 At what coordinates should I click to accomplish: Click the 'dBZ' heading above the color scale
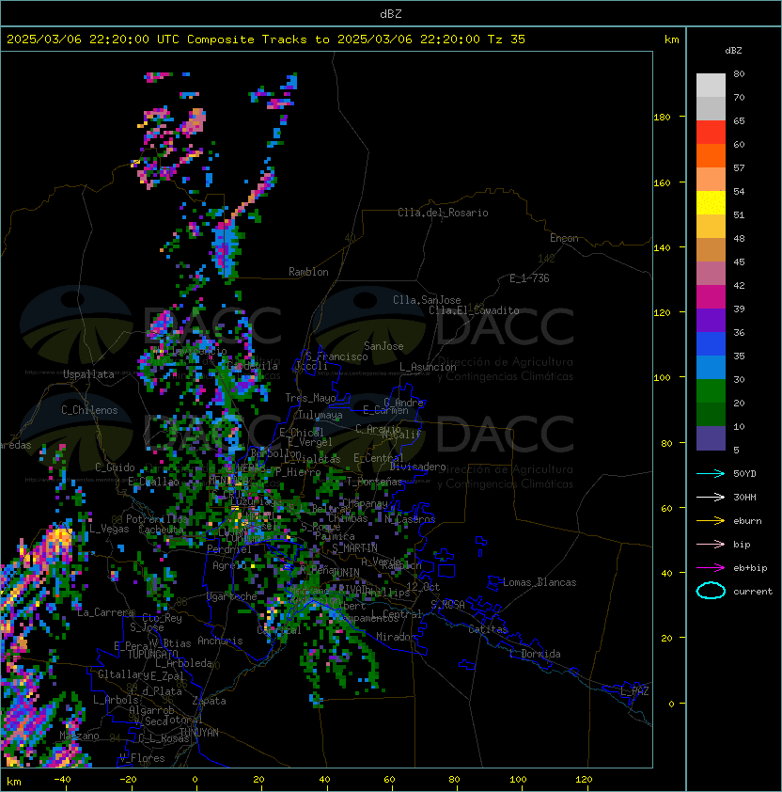(x=733, y=51)
